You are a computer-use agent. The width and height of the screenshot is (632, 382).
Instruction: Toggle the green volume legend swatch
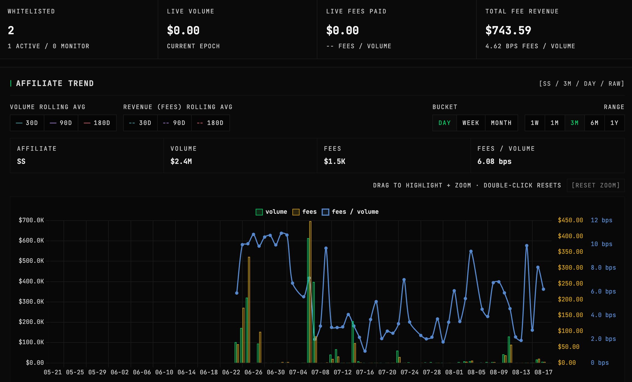pyautogui.click(x=259, y=212)
